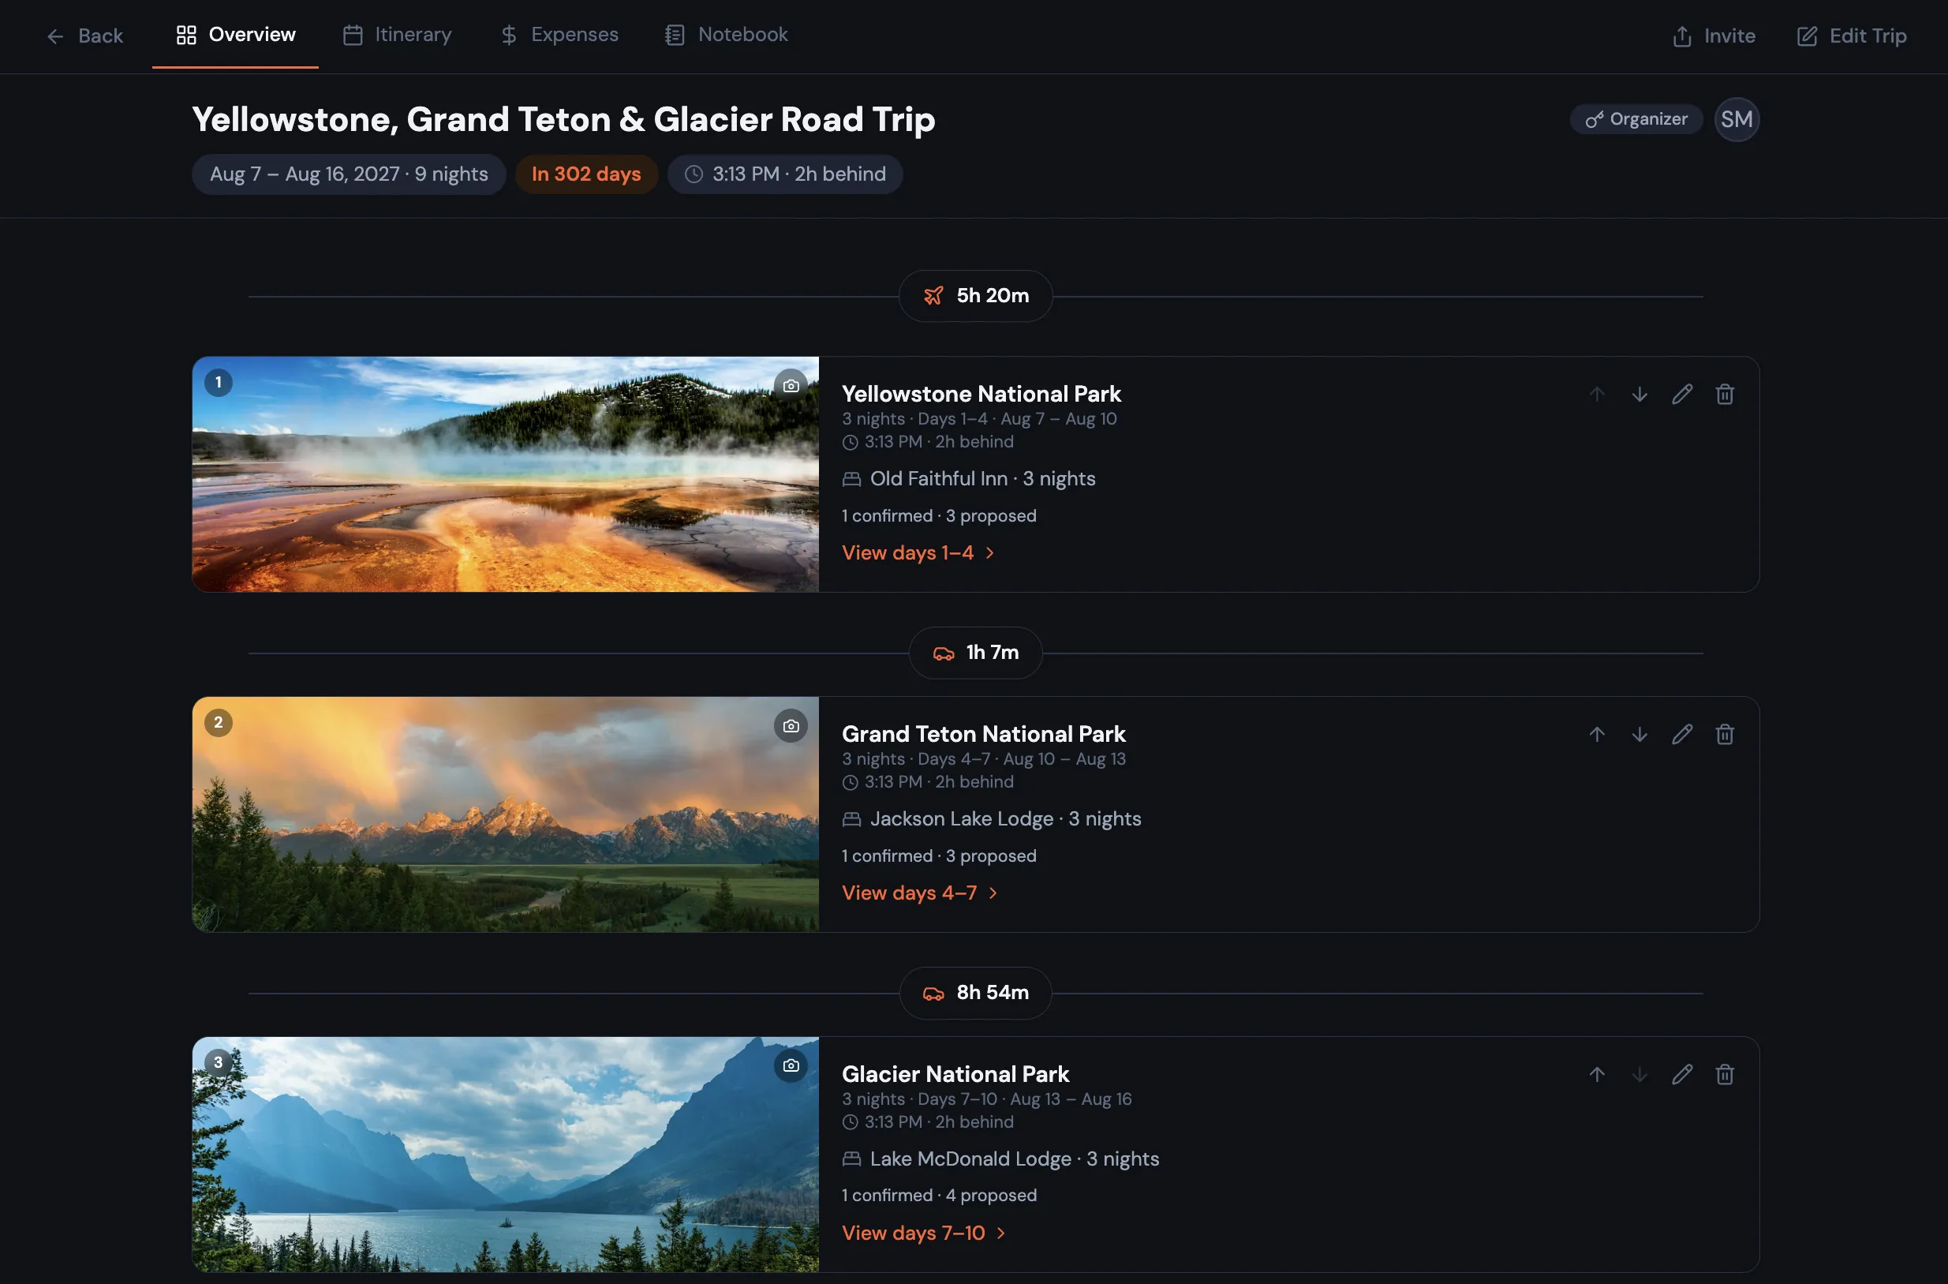Click Edit Trip button
The width and height of the screenshot is (1948, 1284).
pyautogui.click(x=1853, y=36)
